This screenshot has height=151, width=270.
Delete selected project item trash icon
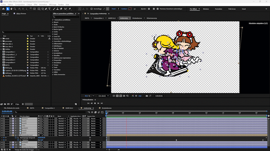pyautogui.click(x=23, y=104)
